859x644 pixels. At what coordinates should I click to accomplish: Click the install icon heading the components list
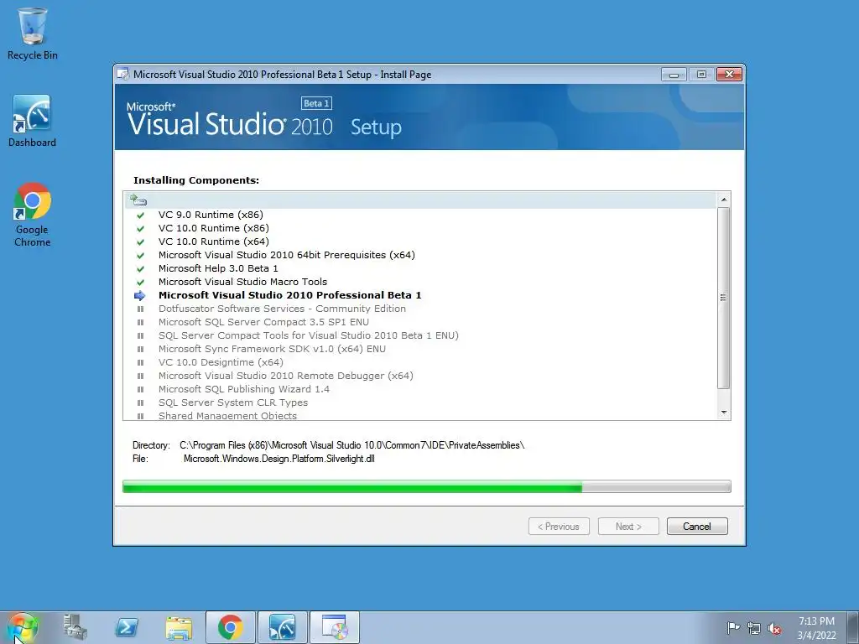coord(138,200)
